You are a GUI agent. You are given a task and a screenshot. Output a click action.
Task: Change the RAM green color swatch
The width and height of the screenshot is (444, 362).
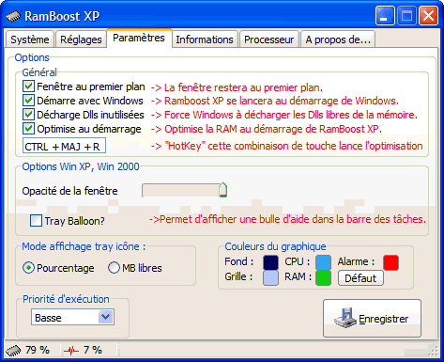click(x=323, y=278)
